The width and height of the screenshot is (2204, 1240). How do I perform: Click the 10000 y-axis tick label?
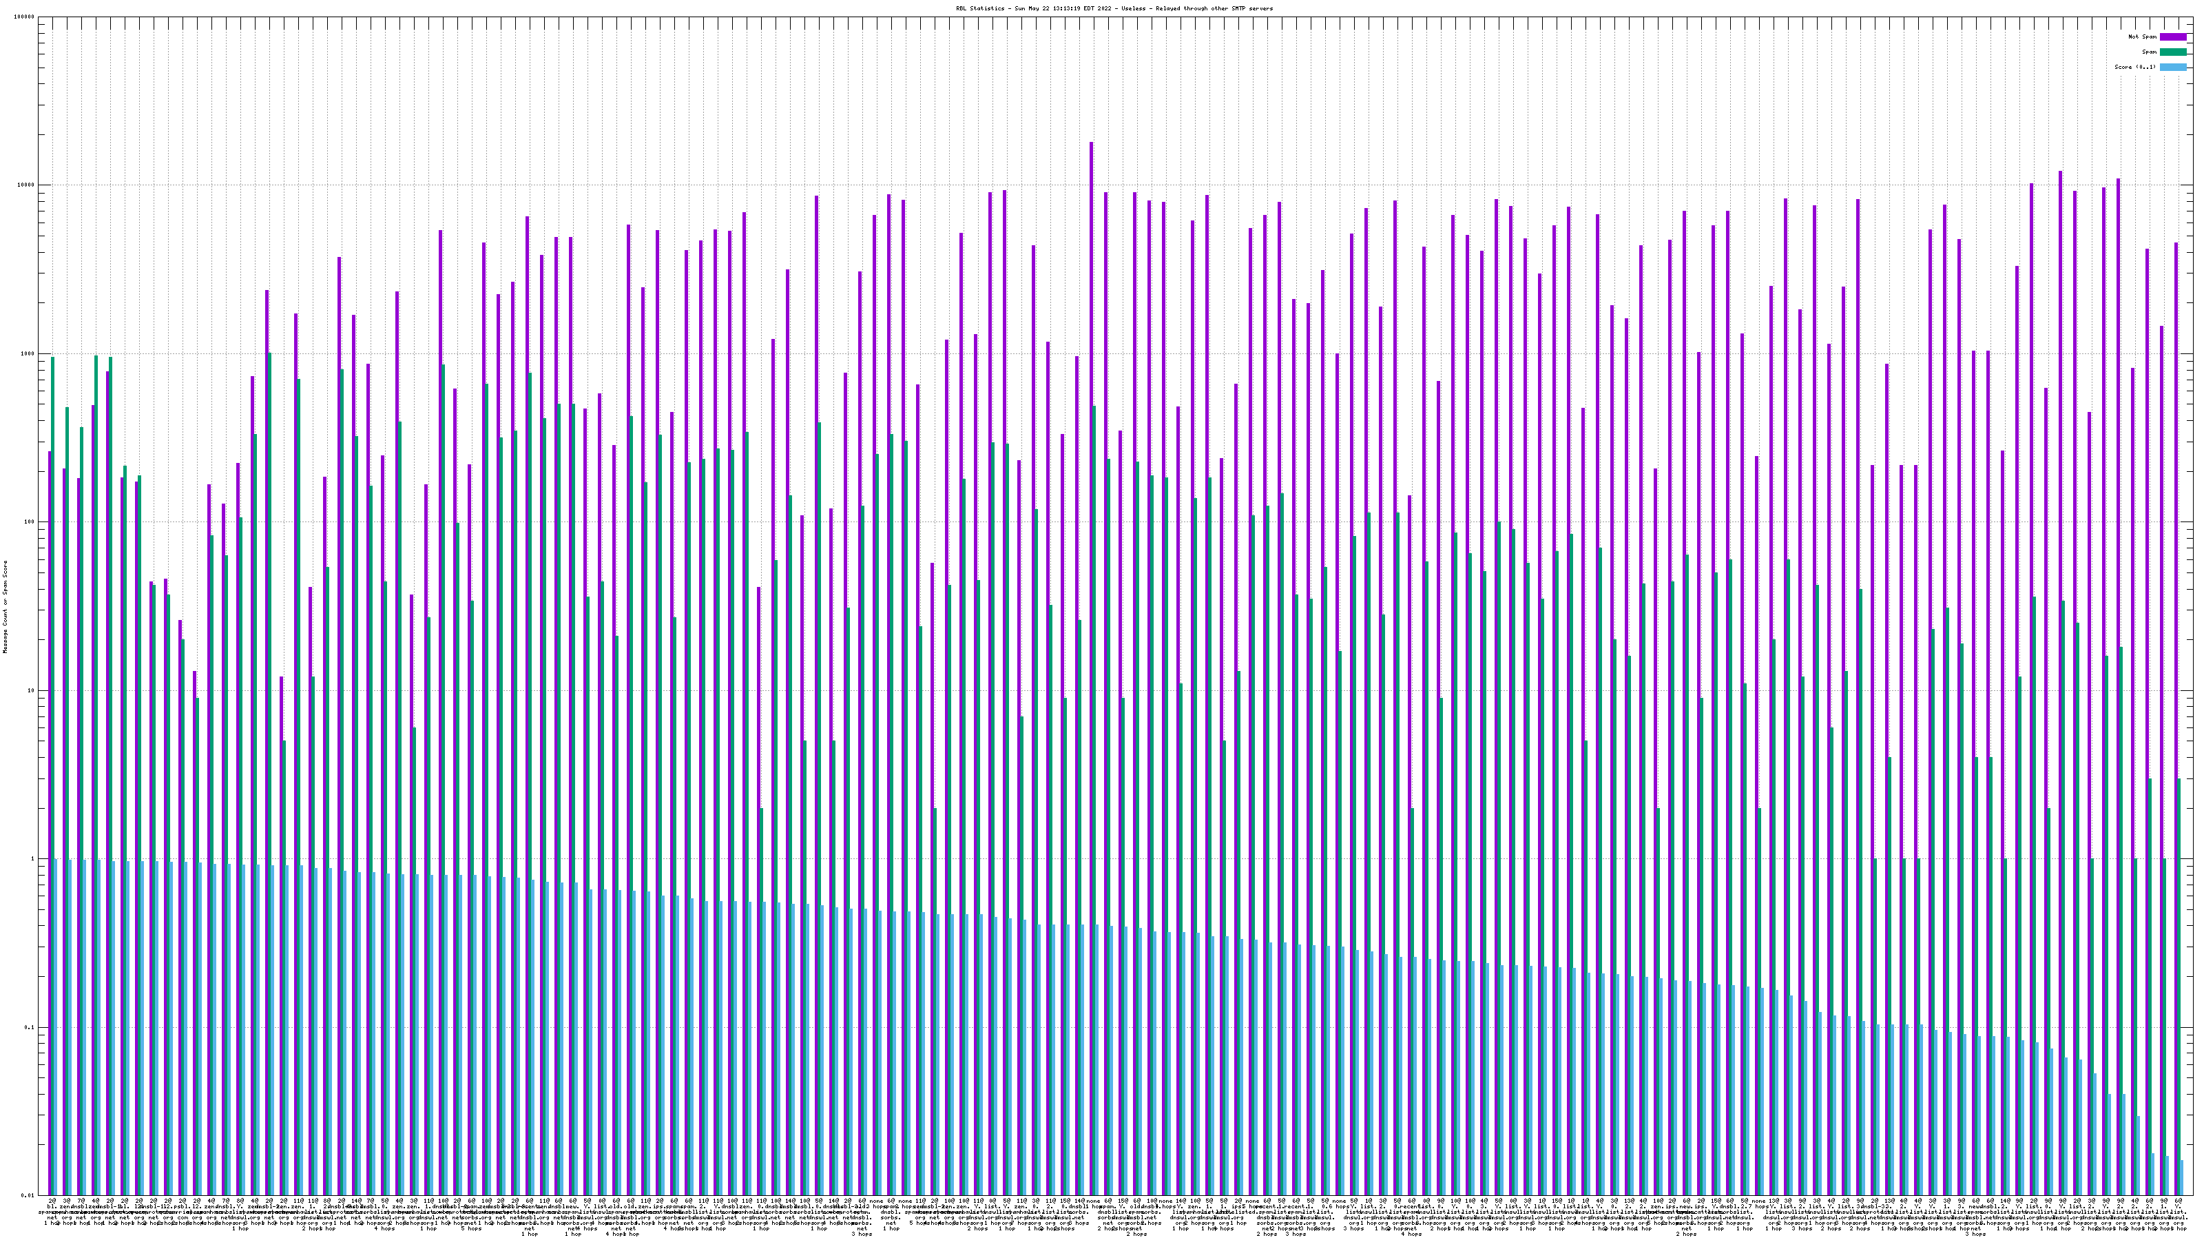pyautogui.click(x=27, y=186)
